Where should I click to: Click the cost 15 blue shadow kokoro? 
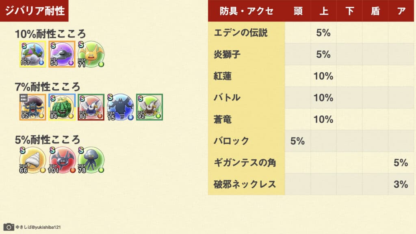[120, 107]
